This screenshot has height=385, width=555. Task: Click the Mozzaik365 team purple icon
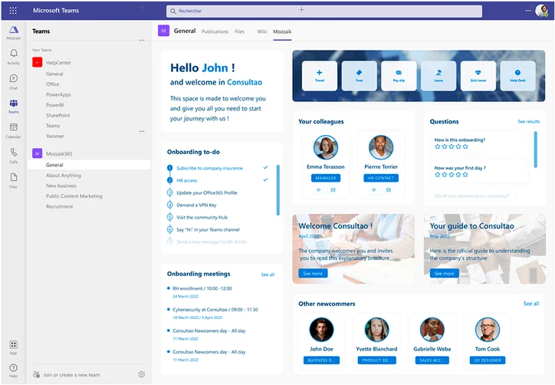click(37, 153)
